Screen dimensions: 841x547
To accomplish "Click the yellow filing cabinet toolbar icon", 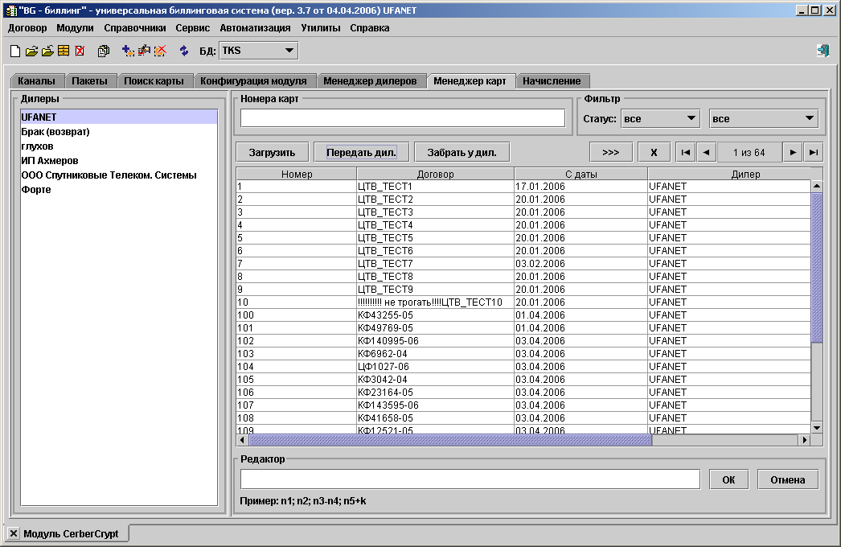I will (x=63, y=51).
